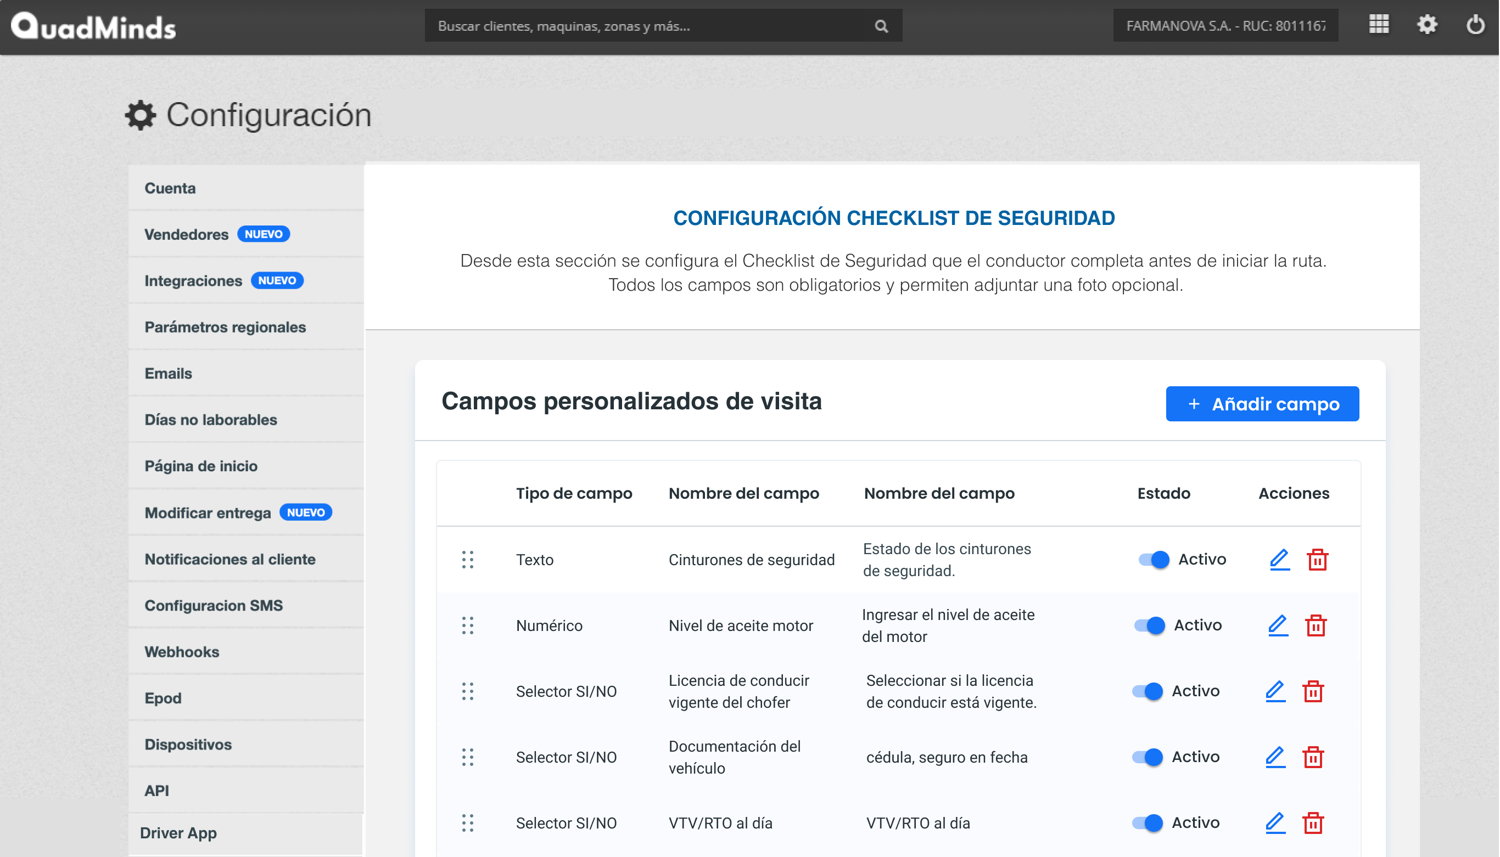Edit the Cinturones de seguridad field

click(x=1279, y=559)
